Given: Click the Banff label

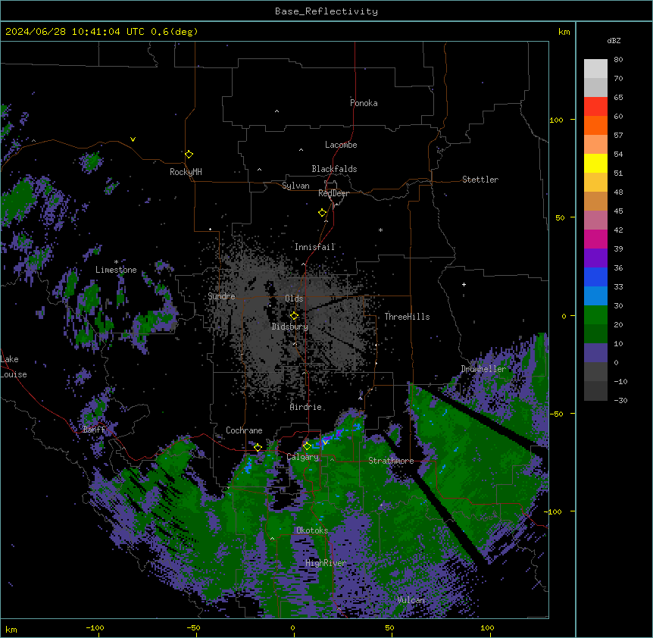Looking at the screenshot, I should coord(94,430).
